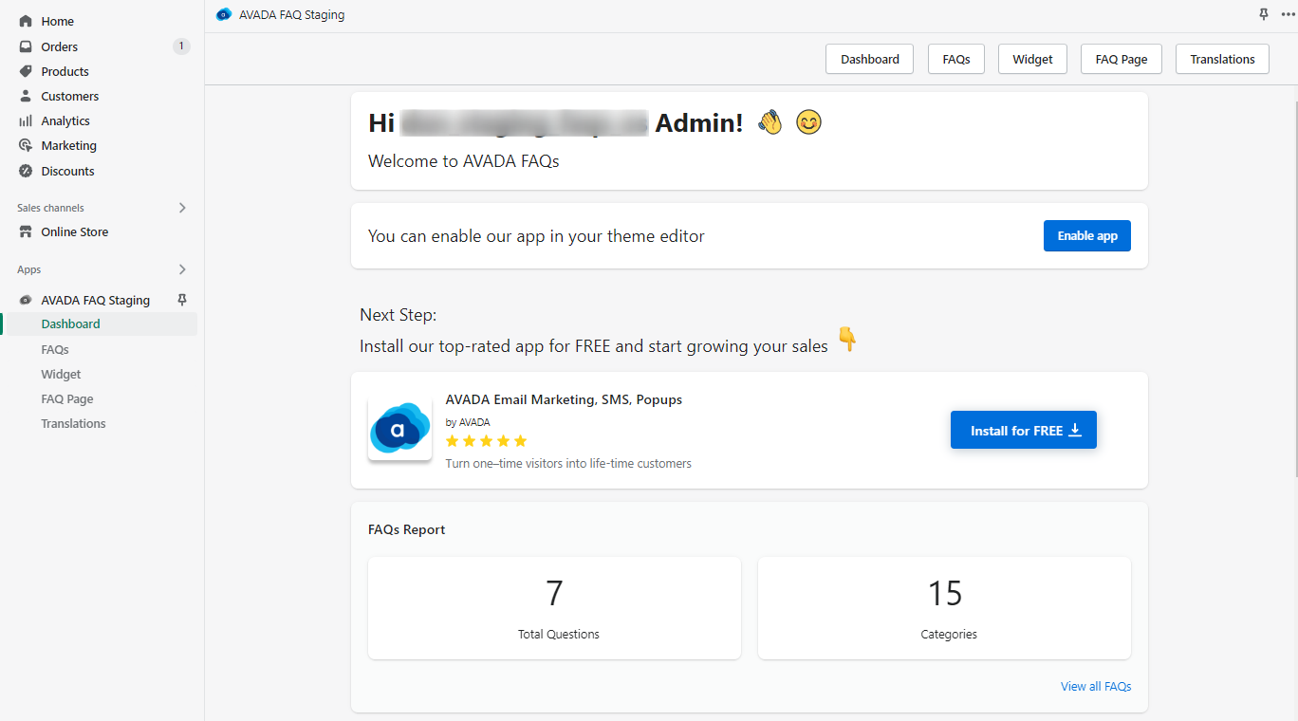The width and height of the screenshot is (1298, 721).
Task: Click the Enable app button
Action: tap(1087, 236)
